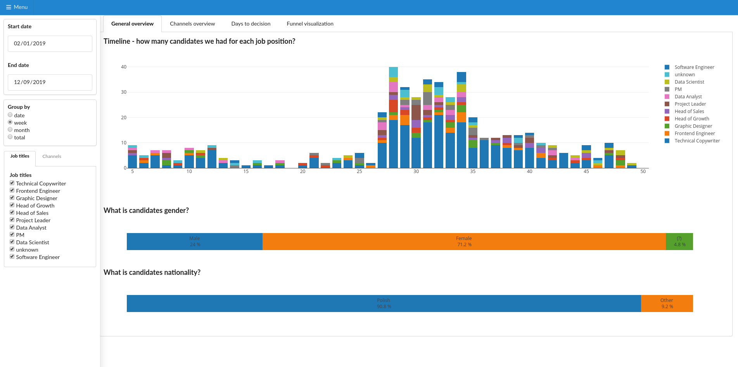Toggle Data Scientist legend swatch
This screenshot has height=367, width=738.
(x=667, y=82)
